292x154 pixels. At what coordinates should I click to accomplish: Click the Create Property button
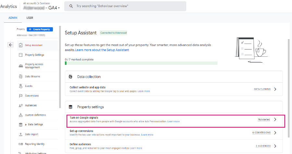point(40,30)
